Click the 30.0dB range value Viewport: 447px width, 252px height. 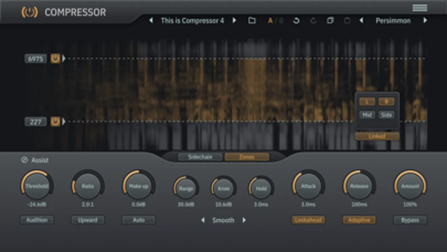pyautogui.click(x=186, y=205)
